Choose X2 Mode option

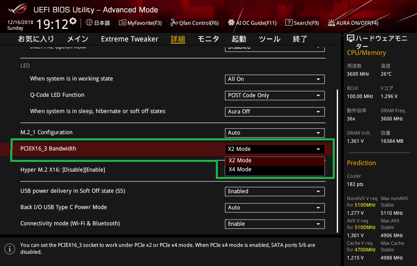[275, 161]
